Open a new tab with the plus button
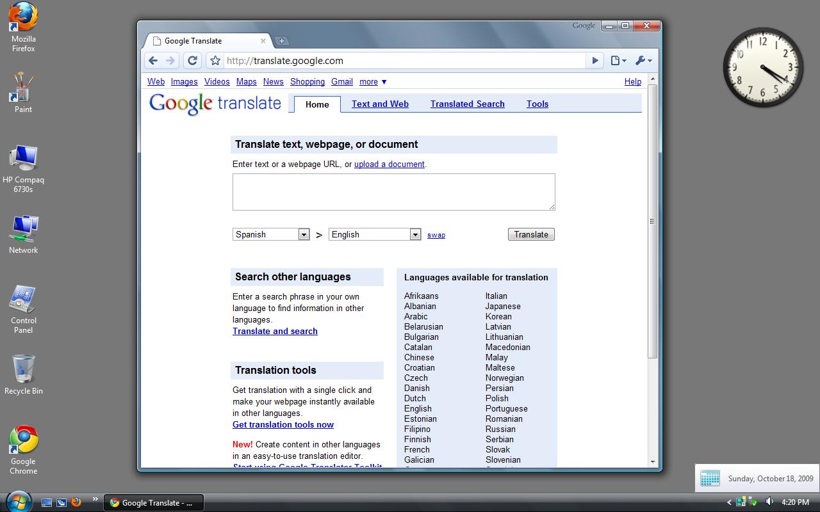Viewport: 820px width, 512px height. [x=281, y=41]
